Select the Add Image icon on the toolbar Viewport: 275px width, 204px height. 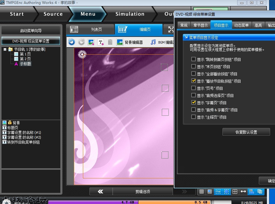(90, 42)
